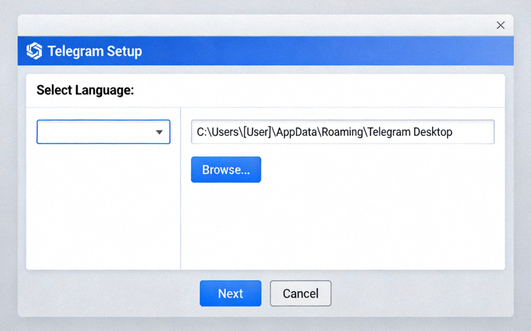Click the Telegram Setup logo icon
Screen dimensions: 531x331
[x=35, y=51]
